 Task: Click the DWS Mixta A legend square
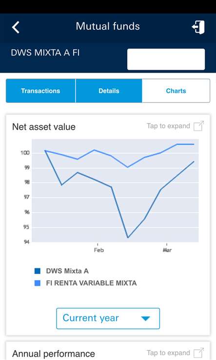click(x=38, y=271)
